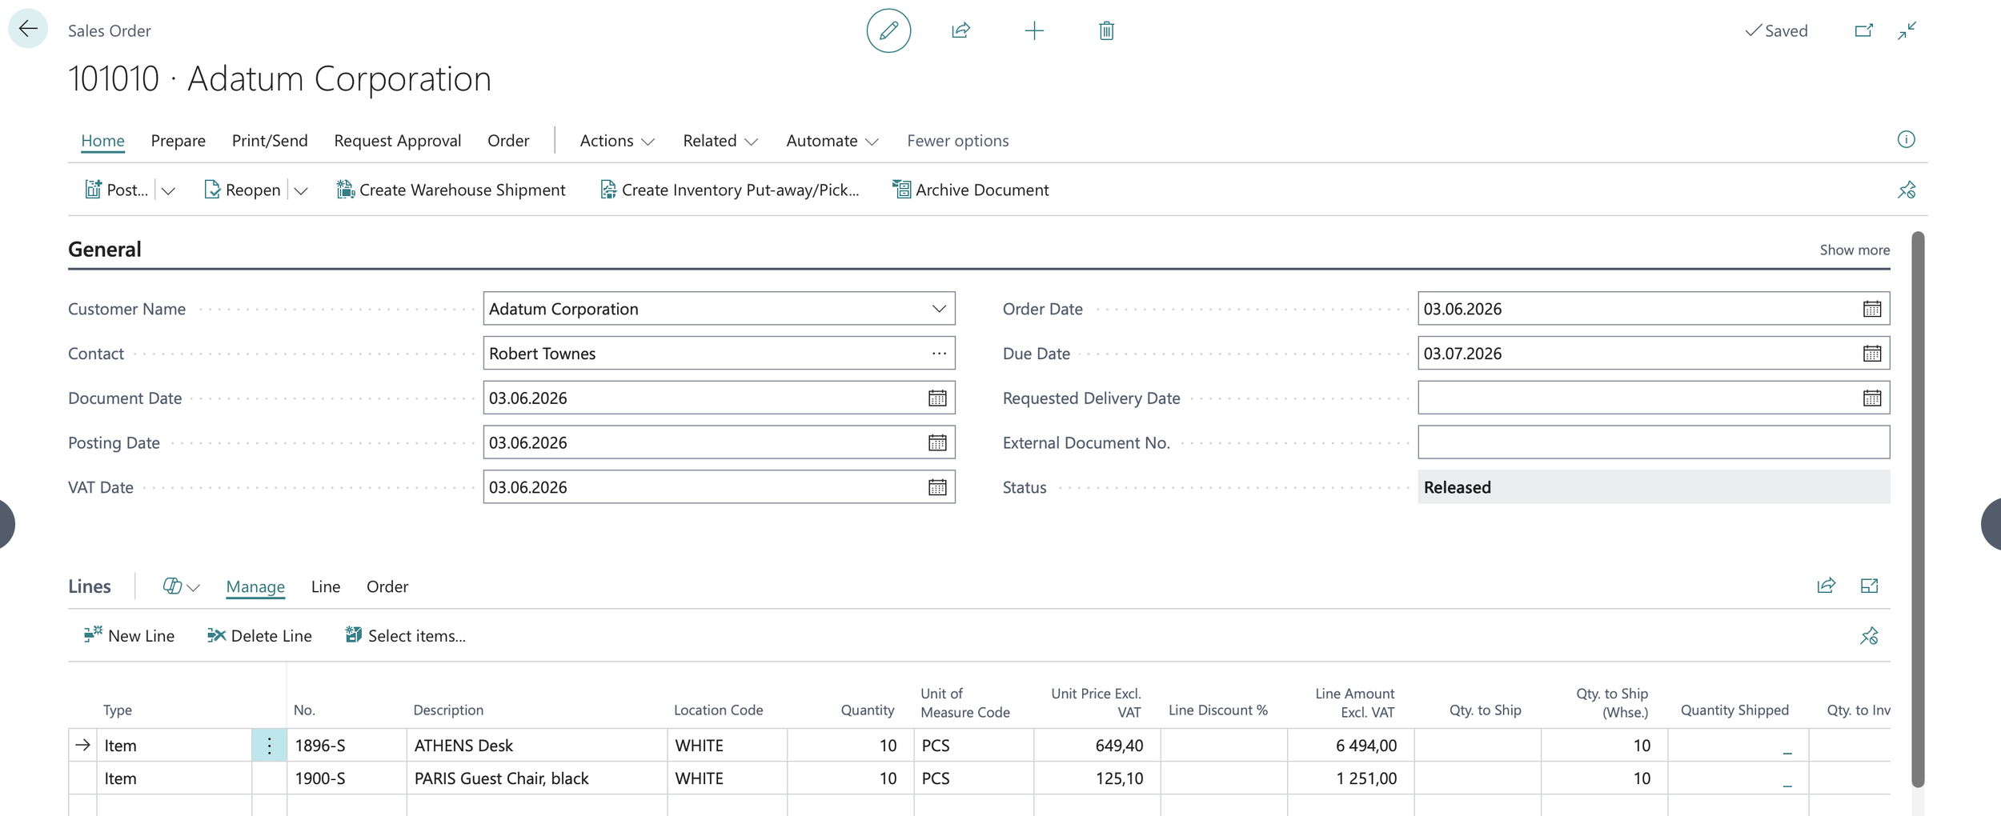This screenshot has height=816, width=2001.
Task: Go back with the arrow button
Action: point(28,30)
